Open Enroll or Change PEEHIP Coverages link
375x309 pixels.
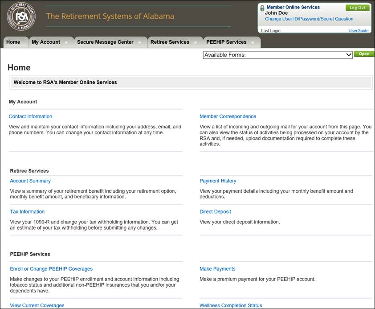coord(51,269)
